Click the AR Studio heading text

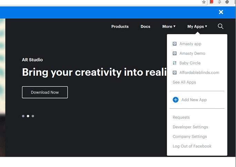[32, 60]
